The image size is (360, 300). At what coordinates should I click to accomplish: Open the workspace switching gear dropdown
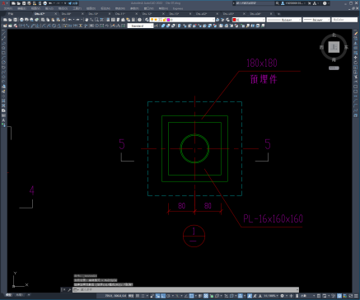283,296
